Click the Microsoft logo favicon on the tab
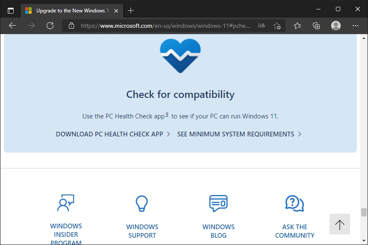This screenshot has width=368, height=245. pyautogui.click(x=28, y=11)
